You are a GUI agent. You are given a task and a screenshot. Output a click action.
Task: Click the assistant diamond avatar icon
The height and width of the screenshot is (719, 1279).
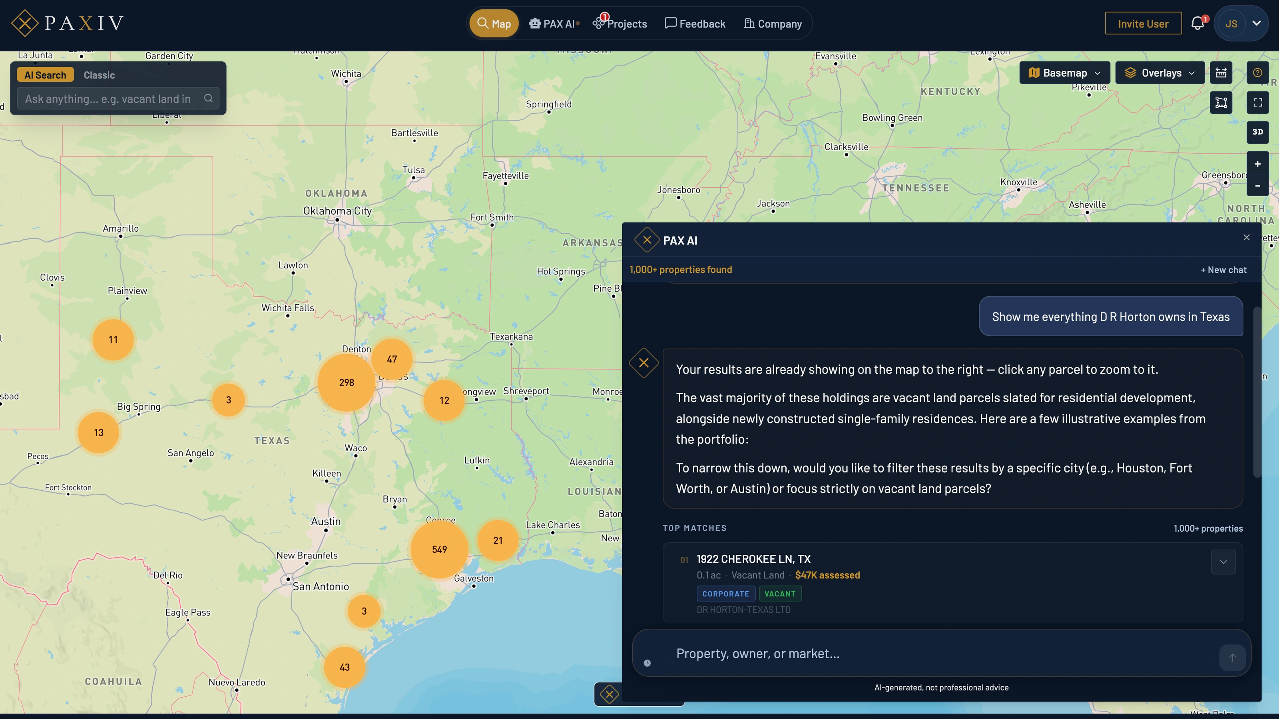click(x=643, y=363)
